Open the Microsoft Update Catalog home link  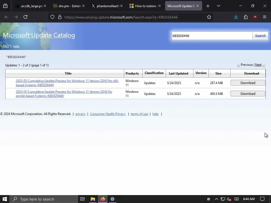[x=39, y=35]
